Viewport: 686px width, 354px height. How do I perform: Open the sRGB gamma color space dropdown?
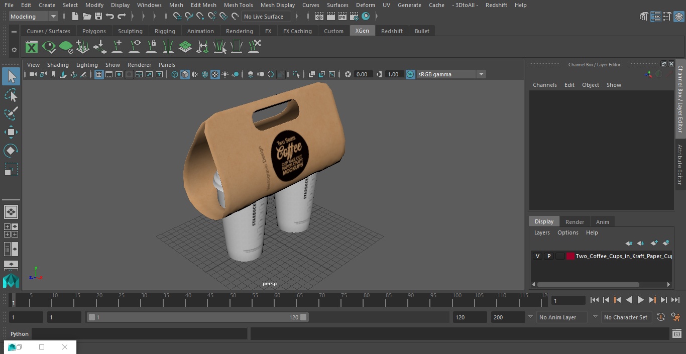[451, 74]
